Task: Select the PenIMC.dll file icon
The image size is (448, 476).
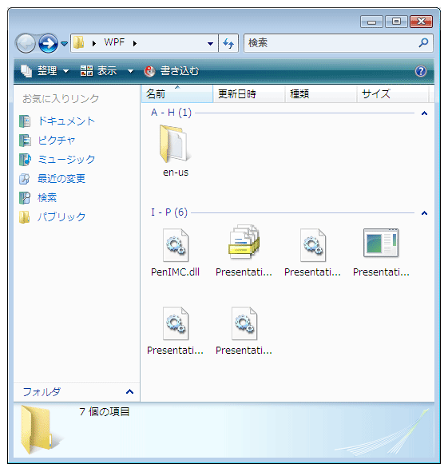Action: [x=176, y=245]
